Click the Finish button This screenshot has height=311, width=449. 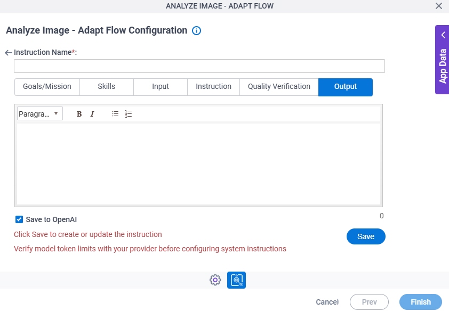click(421, 302)
